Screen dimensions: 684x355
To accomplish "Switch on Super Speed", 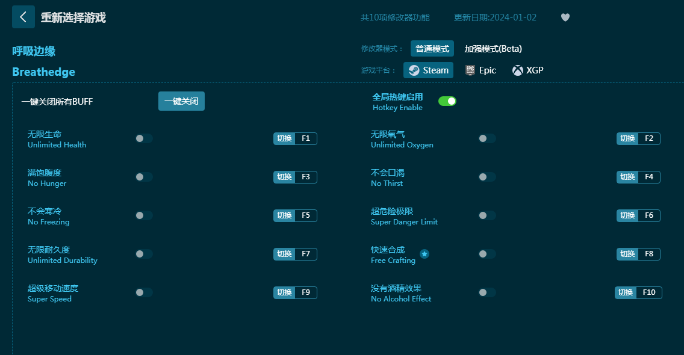I will point(144,292).
